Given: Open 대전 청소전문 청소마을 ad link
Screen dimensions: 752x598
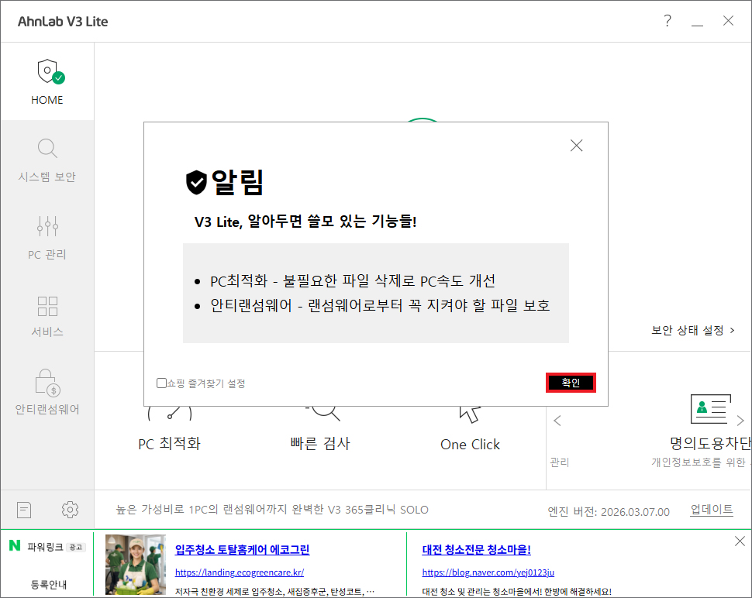Looking at the screenshot, I should [476, 550].
